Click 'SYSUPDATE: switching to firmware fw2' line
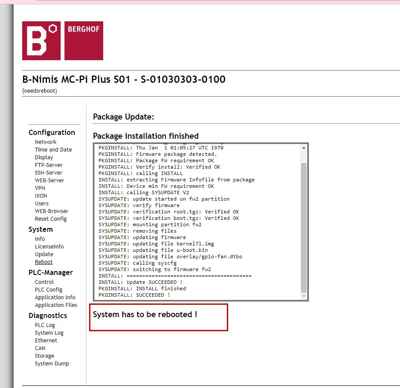Viewport: 400px width, 388px height. (x=155, y=269)
